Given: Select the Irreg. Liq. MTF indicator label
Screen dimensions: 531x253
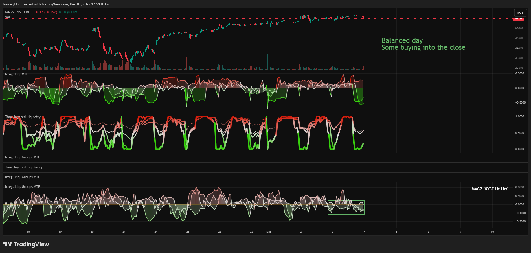Looking at the screenshot, I should (x=16, y=74).
